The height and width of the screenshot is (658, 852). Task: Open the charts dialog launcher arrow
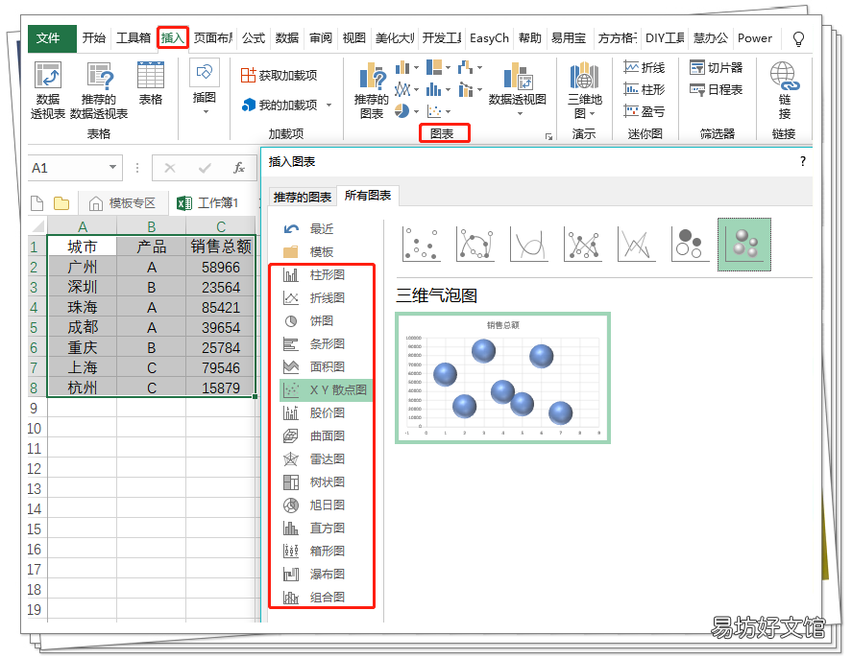548,137
